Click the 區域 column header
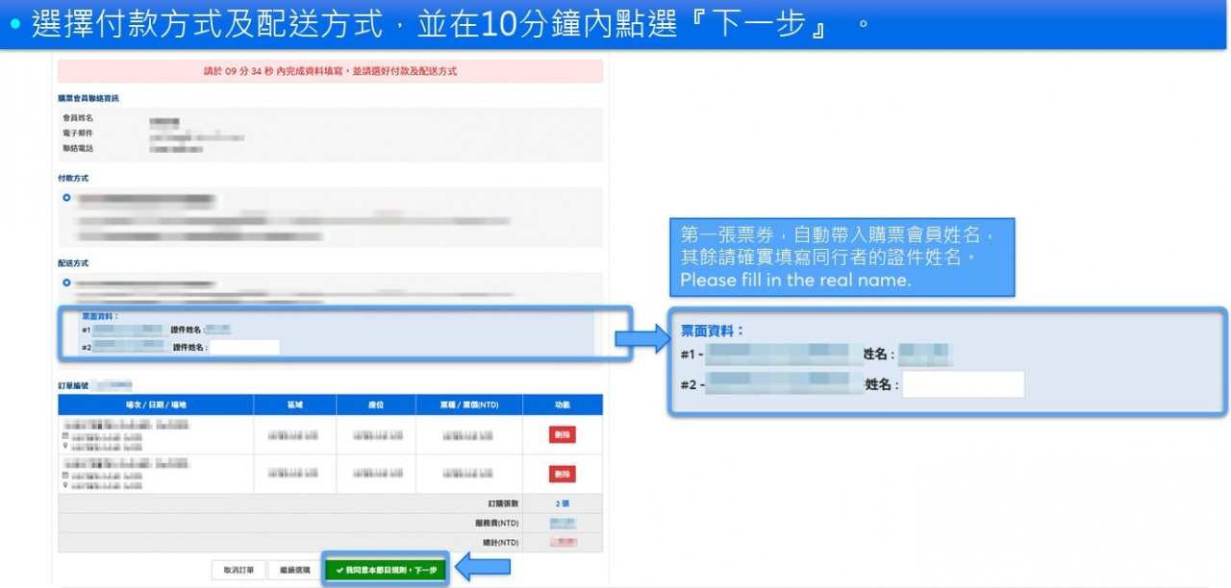This screenshot has height=588, width=1231. pyautogui.click(x=294, y=405)
